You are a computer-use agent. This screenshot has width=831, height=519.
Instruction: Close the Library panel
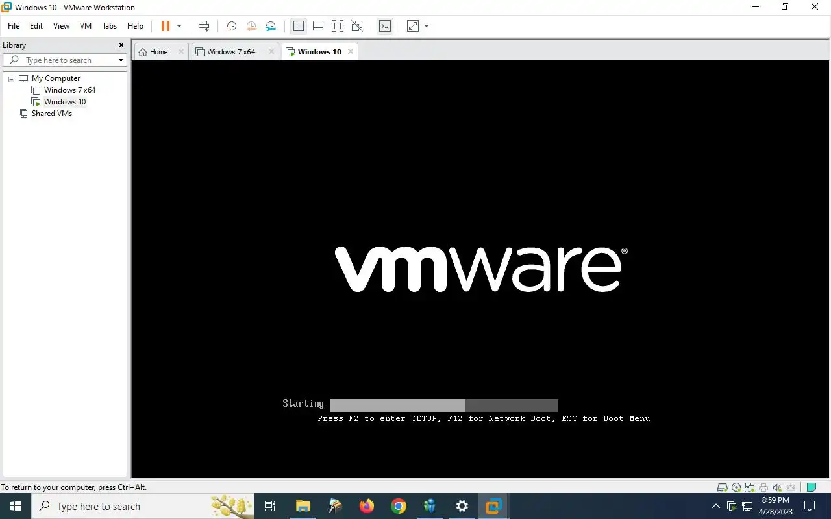[x=121, y=45]
